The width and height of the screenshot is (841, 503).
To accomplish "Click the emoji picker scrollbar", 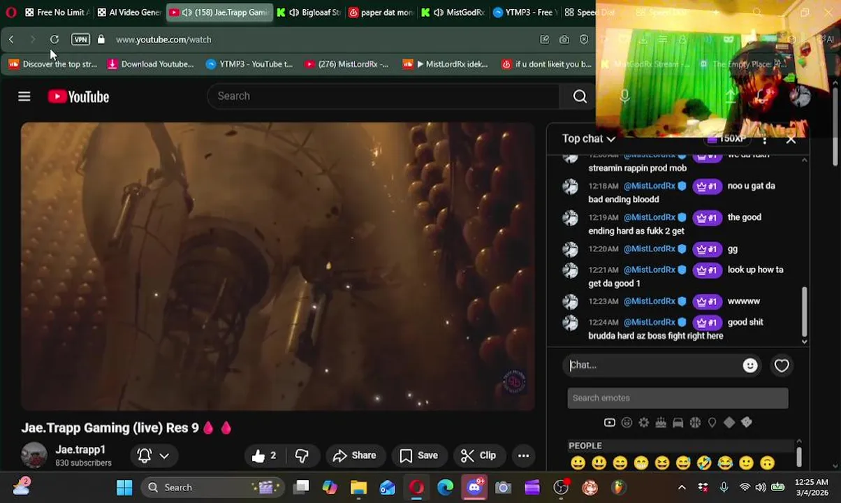I will click(x=798, y=457).
